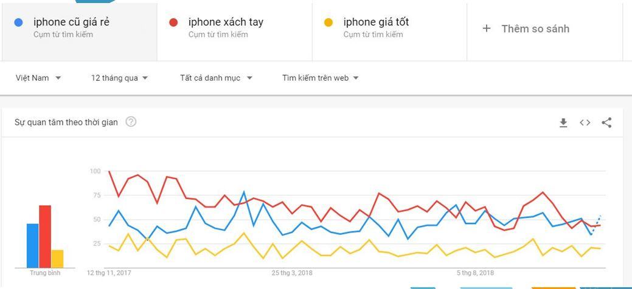The width and height of the screenshot is (632, 289).
Task: Download the interest over time chart
Action: [x=563, y=123]
